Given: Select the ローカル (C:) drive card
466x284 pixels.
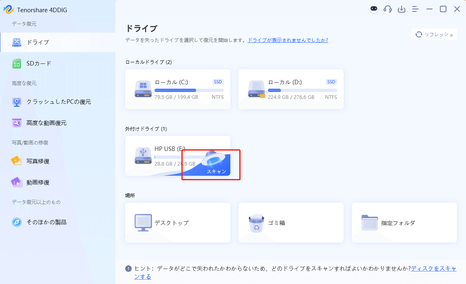Looking at the screenshot, I should click(178, 89).
